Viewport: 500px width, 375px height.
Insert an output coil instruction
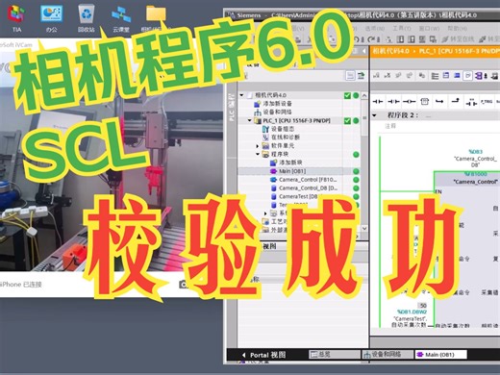409,102
